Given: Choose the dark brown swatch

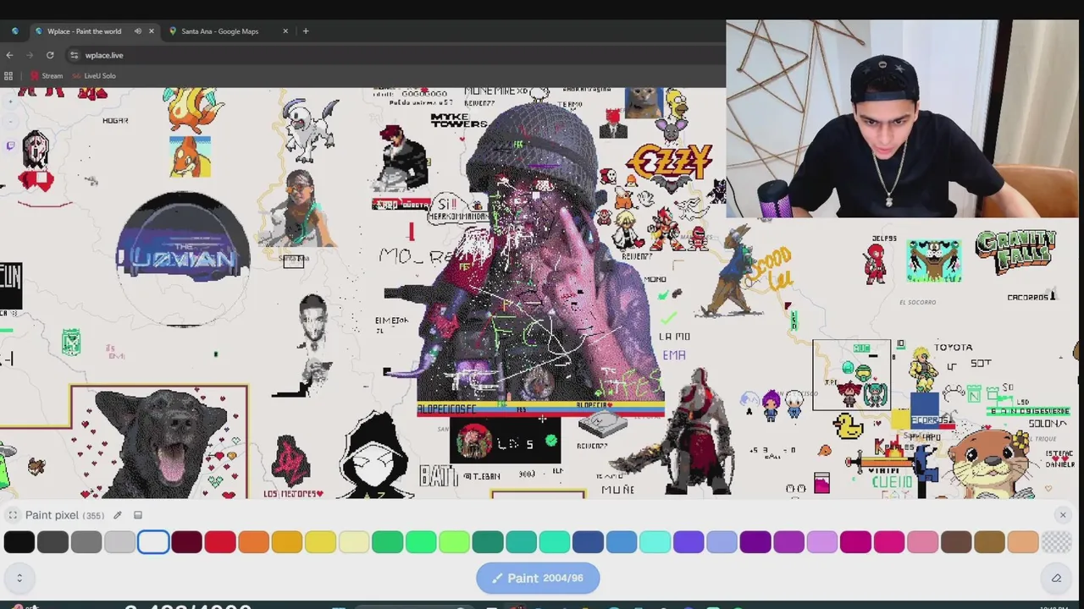Looking at the screenshot, I should point(956,542).
